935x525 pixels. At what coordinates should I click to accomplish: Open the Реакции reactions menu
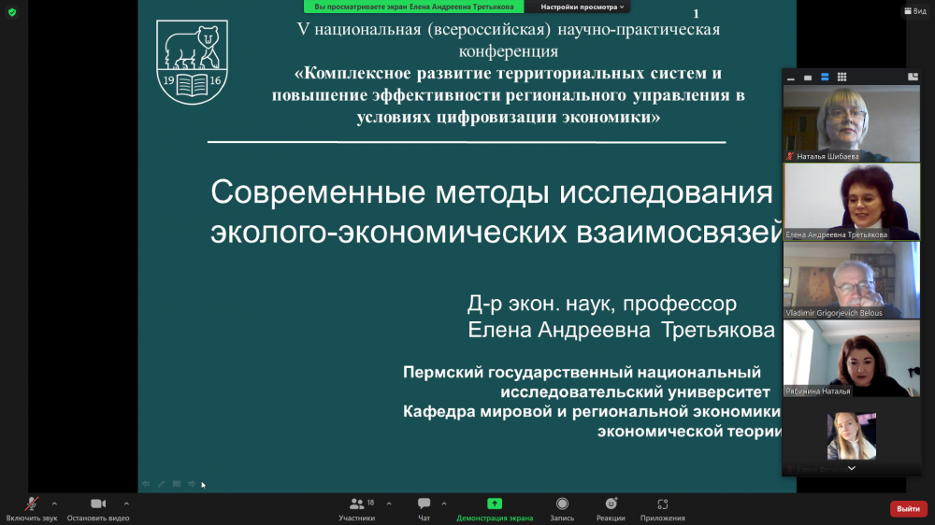[x=611, y=508]
